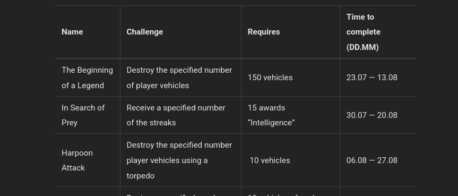Click the word torpedo in table
Viewport: 458px width, 196px height.
(141, 176)
